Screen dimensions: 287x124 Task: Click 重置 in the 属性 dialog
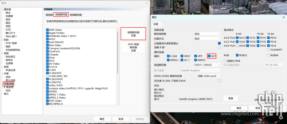231,98
